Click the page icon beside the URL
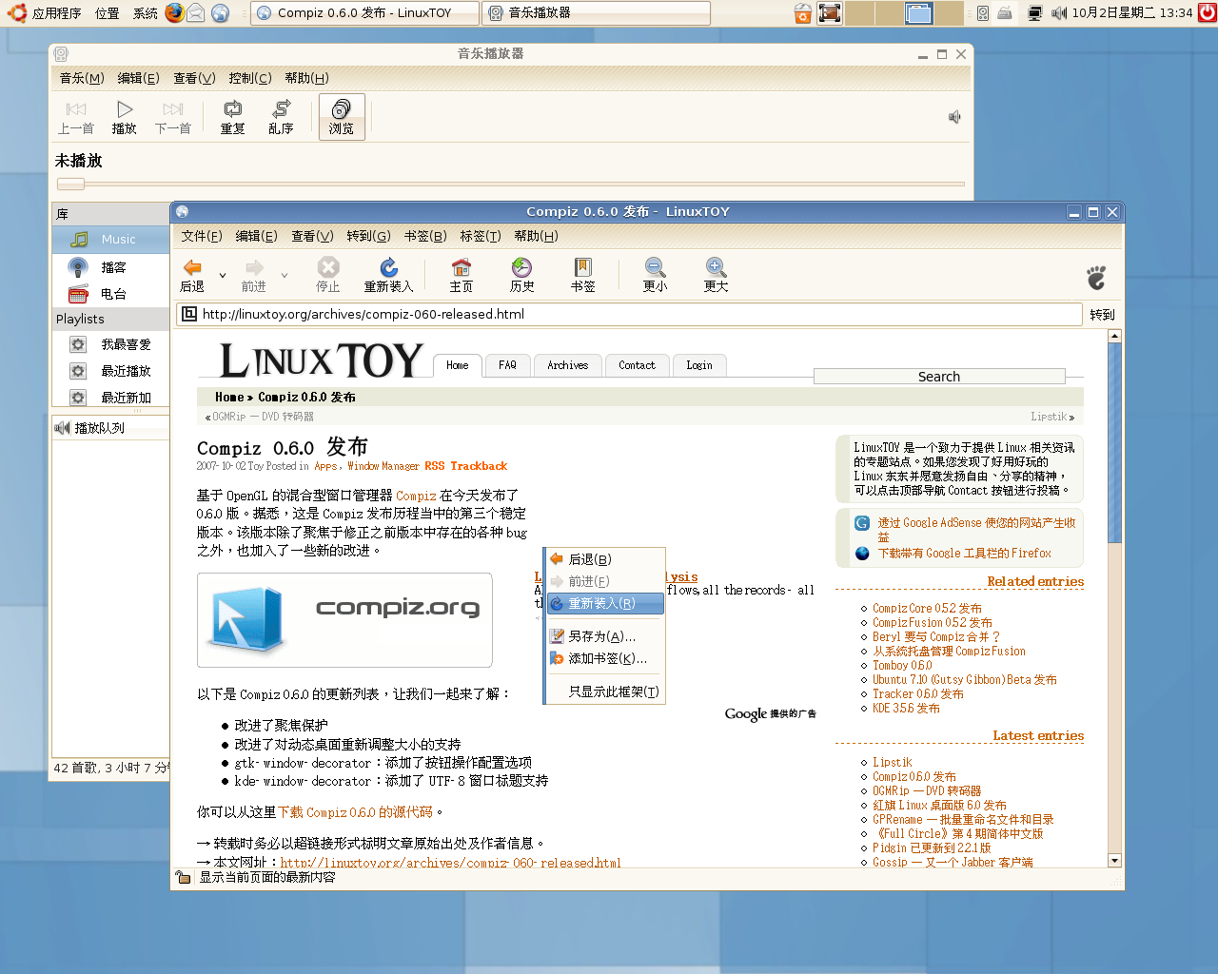The image size is (1218, 974). point(189,314)
